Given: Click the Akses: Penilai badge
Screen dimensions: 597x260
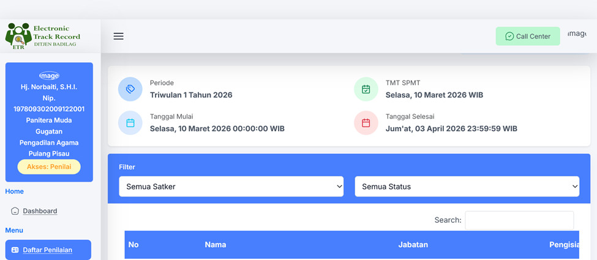Looking at the screenshot, I should tap(49, 167).
